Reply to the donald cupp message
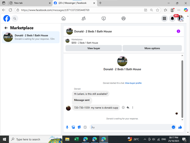This screenshot has width=190, height=143. click(128, 108)
